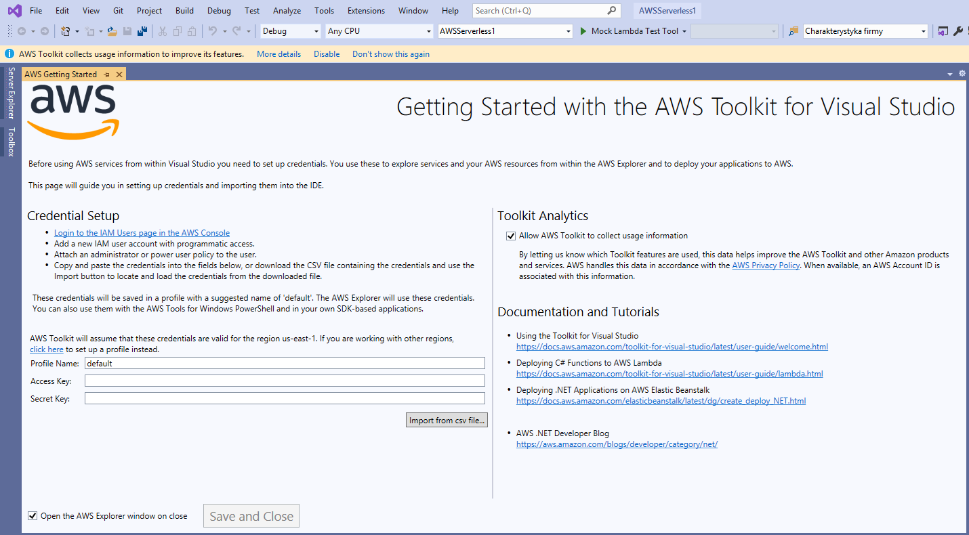
Task: Select the AWS Getting Started tab
Action: pyautogui.click(x=61, y=74)
